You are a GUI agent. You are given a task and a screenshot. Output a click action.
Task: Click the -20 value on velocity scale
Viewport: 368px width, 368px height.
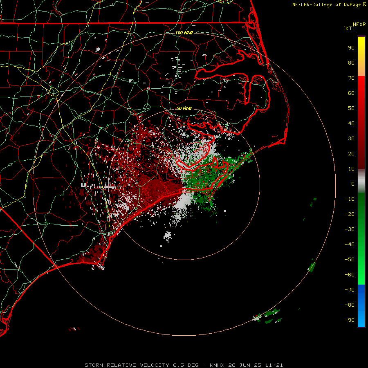[350, 214]
